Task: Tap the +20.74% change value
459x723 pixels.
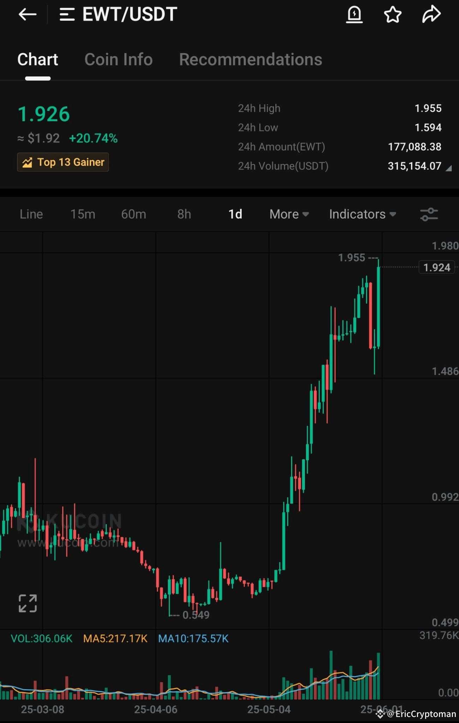Action: 93,138
